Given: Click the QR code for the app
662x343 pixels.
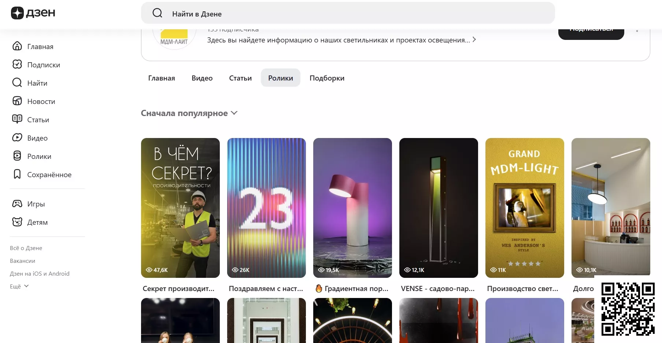Looking at the screenshot, I should point(628,309).
